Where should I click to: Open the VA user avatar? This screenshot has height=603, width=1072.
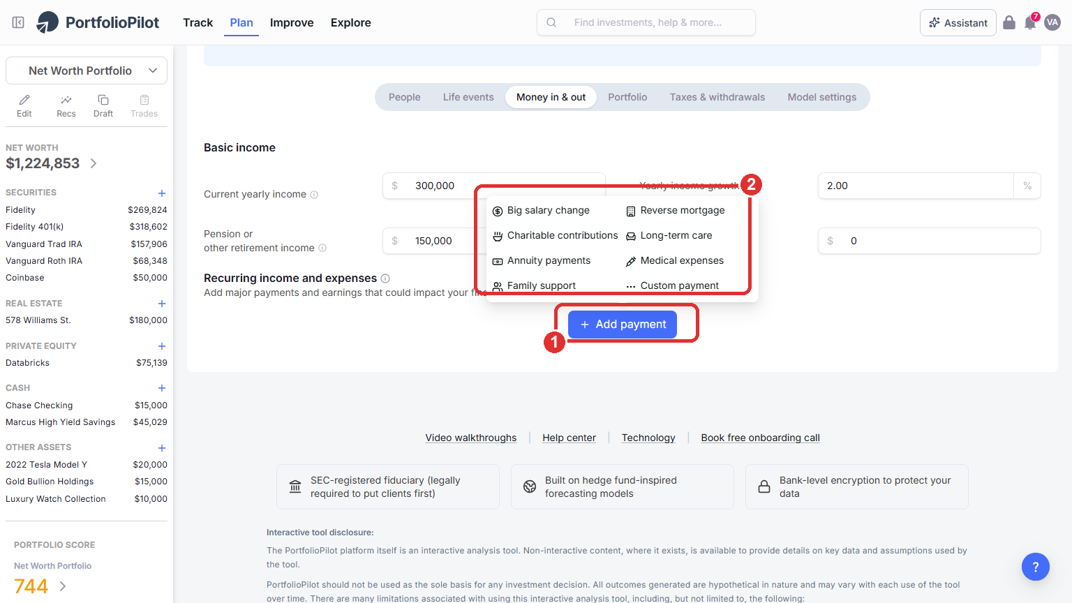pyautogui.click(x=1052, y=22)
